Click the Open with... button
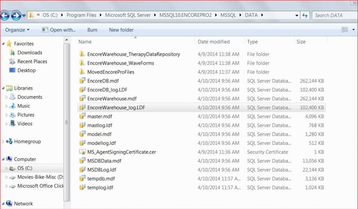 point(59,30)
